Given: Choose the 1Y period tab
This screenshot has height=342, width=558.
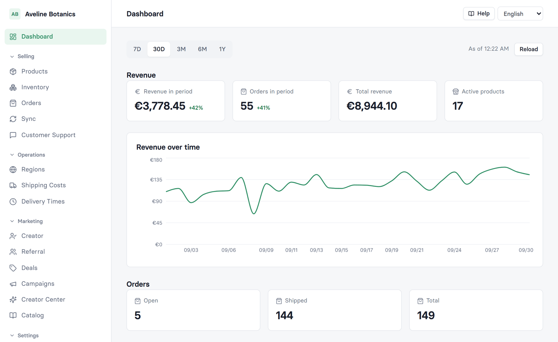Looking at the screenshot, I should (222, 49).
